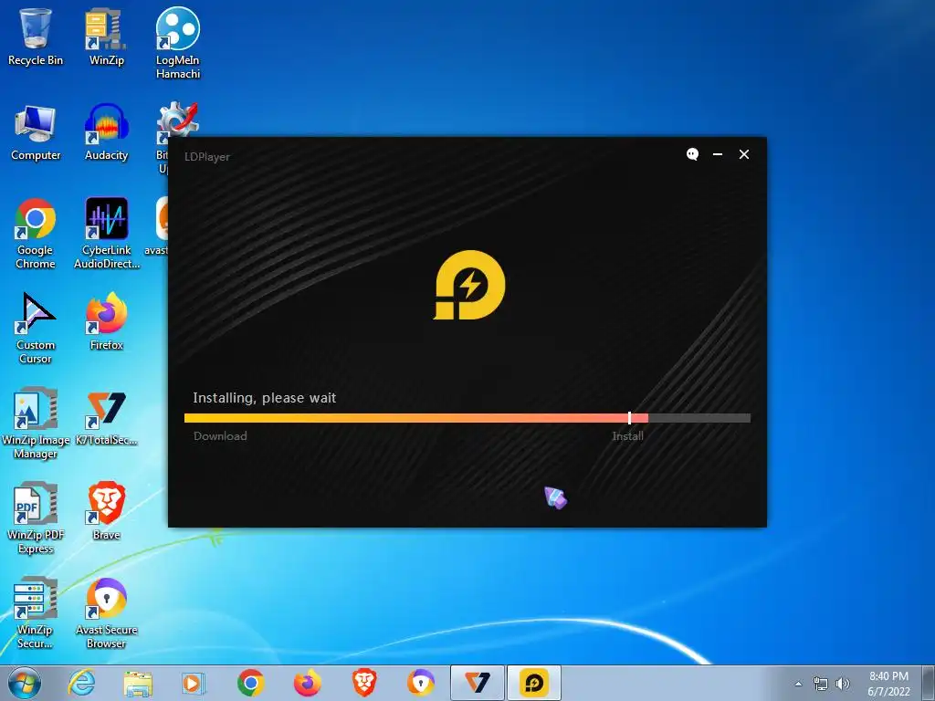Switch to LDPlayer installer taskbar button
The image size is (935, 701).
coord(533,683)
